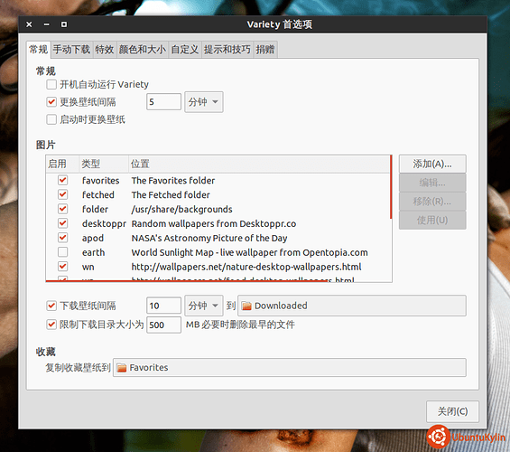Enable 启动时更换壁纸 checkbox
The image size is (510, 452).
tap(51, 119)
